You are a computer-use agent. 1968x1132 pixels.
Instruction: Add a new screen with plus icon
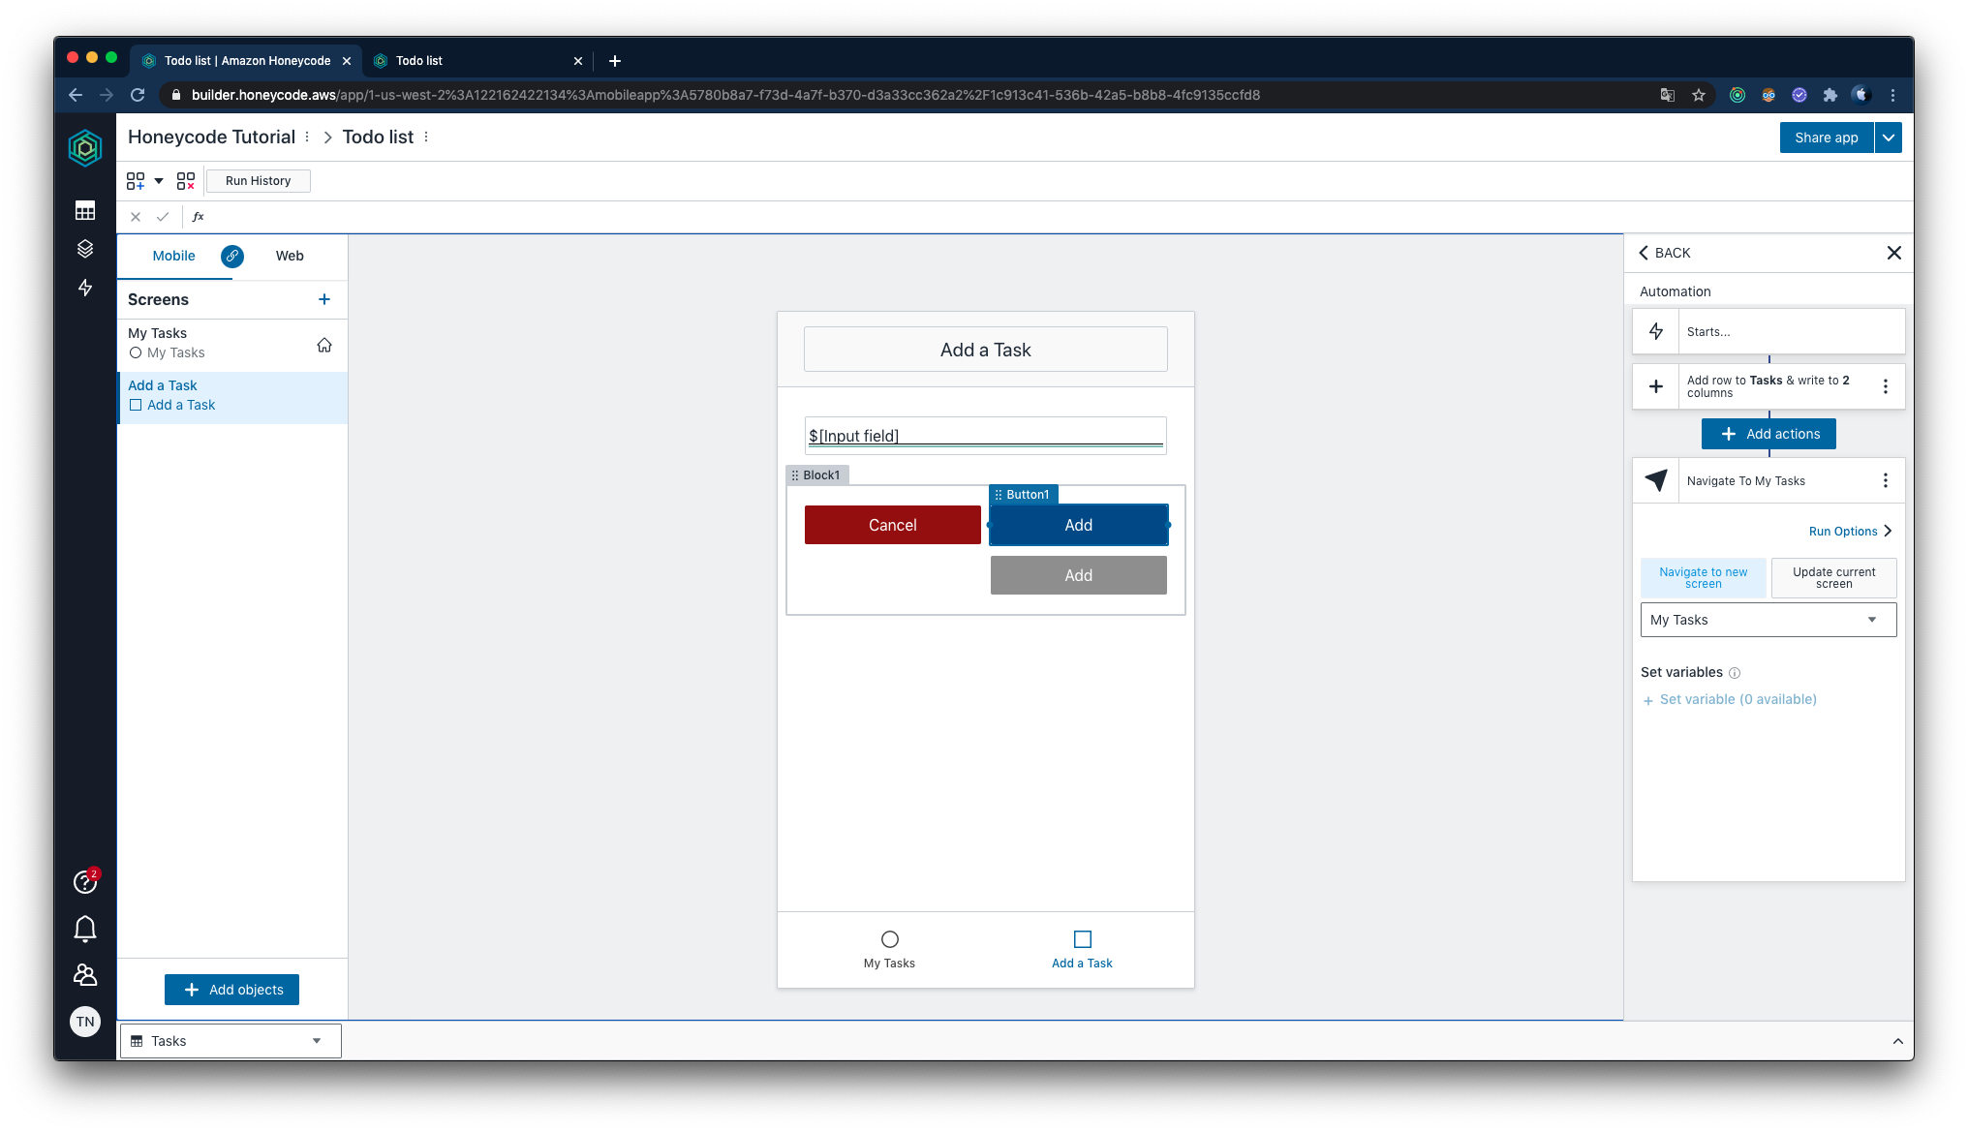(324, 299)
